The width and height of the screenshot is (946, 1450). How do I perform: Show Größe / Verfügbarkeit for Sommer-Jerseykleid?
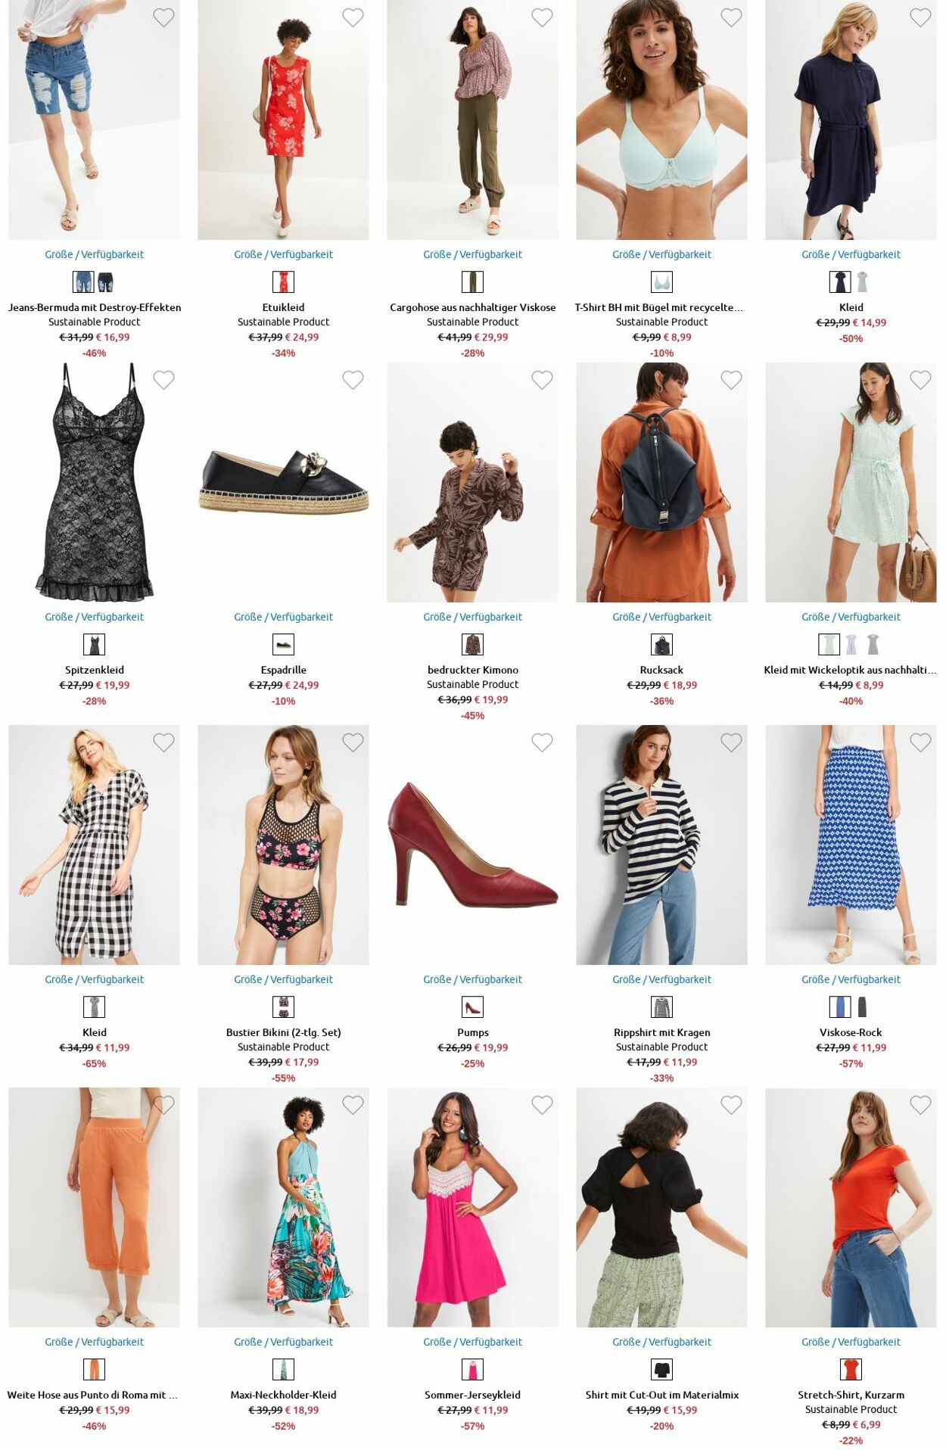click(x=472, y=1342)
